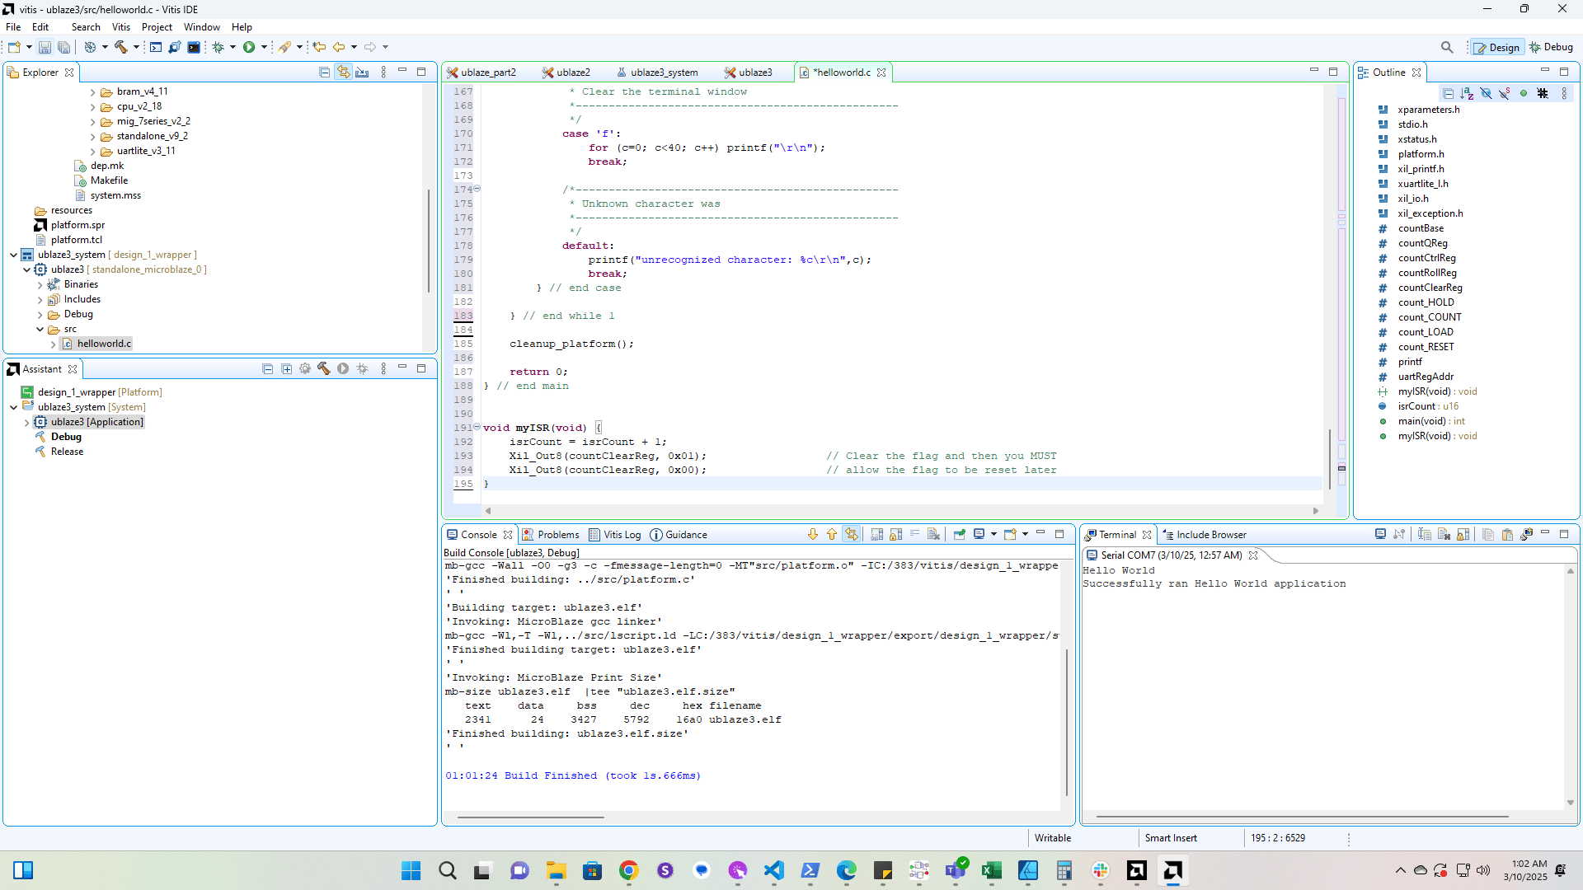
Task: Collapse all nodes in the Outline panel
Action: tap(1449, 93)
